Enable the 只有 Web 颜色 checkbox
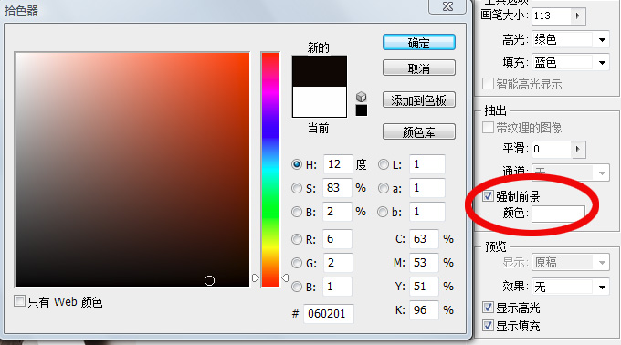621x345 pixels. (x=19, y=301)
